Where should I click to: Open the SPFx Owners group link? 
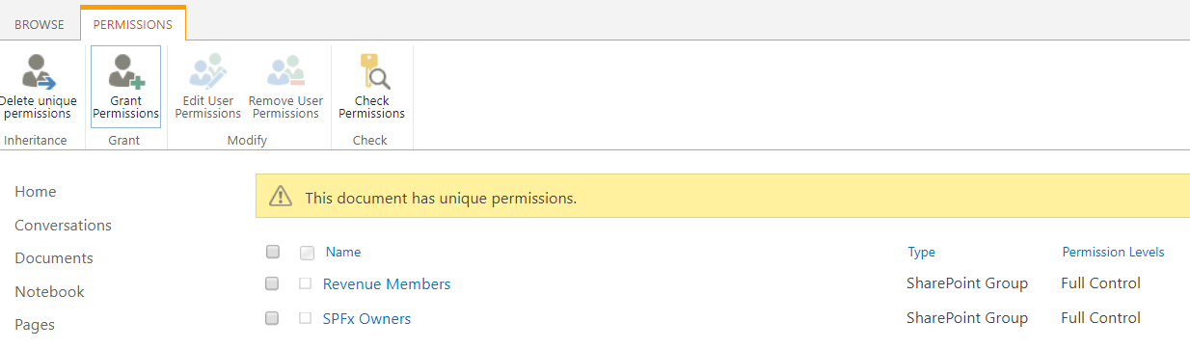[366, 319]
